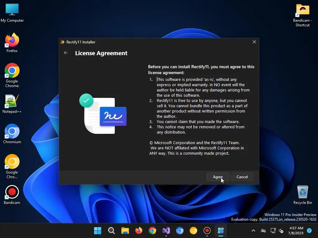Image resolution: width=318 pixels, height=238 pixels.
Task: Select the Bandicam - Shortcut folder icon
Action: [302, 15]
